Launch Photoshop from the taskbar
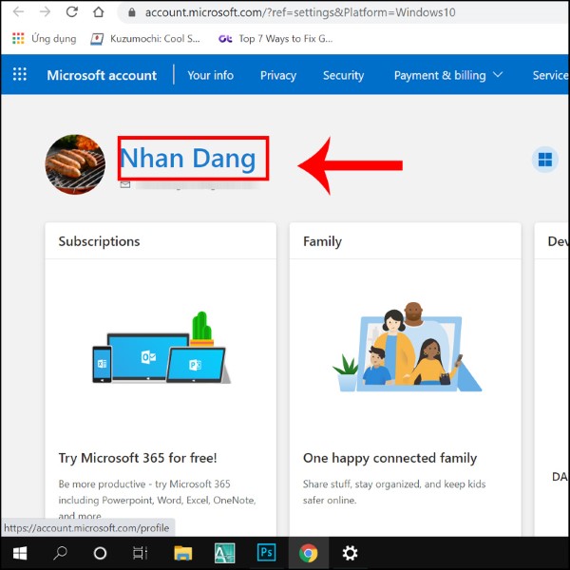Screen dimensions: 570x570 click(x=267, y=553)
